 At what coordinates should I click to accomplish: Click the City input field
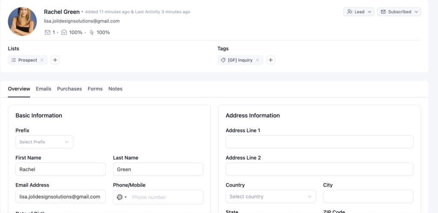pos(368,196)
